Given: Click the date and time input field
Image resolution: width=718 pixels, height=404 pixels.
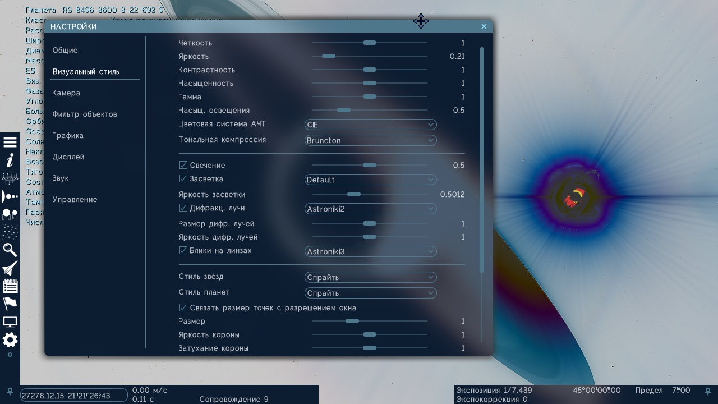Looking at the screenshot, I should point(74,396).
